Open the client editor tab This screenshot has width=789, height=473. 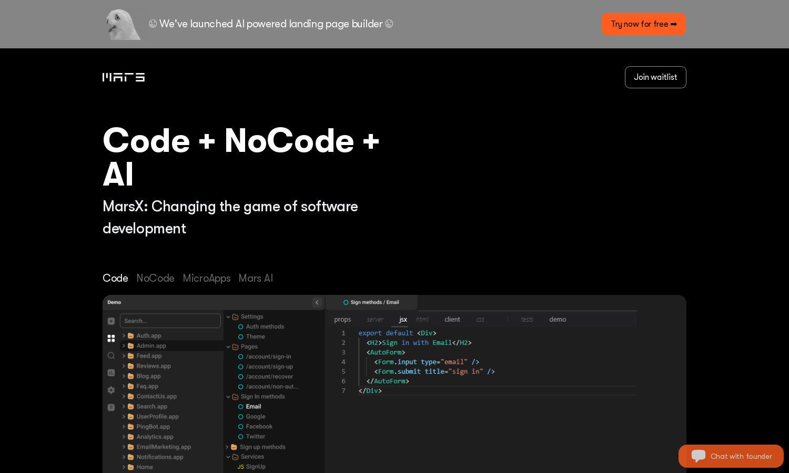click(452, 320)
